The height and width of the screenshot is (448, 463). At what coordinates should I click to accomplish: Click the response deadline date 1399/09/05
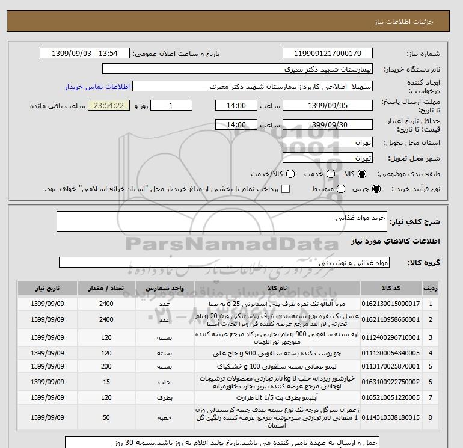pyautogui.click(x=328, y=105)
